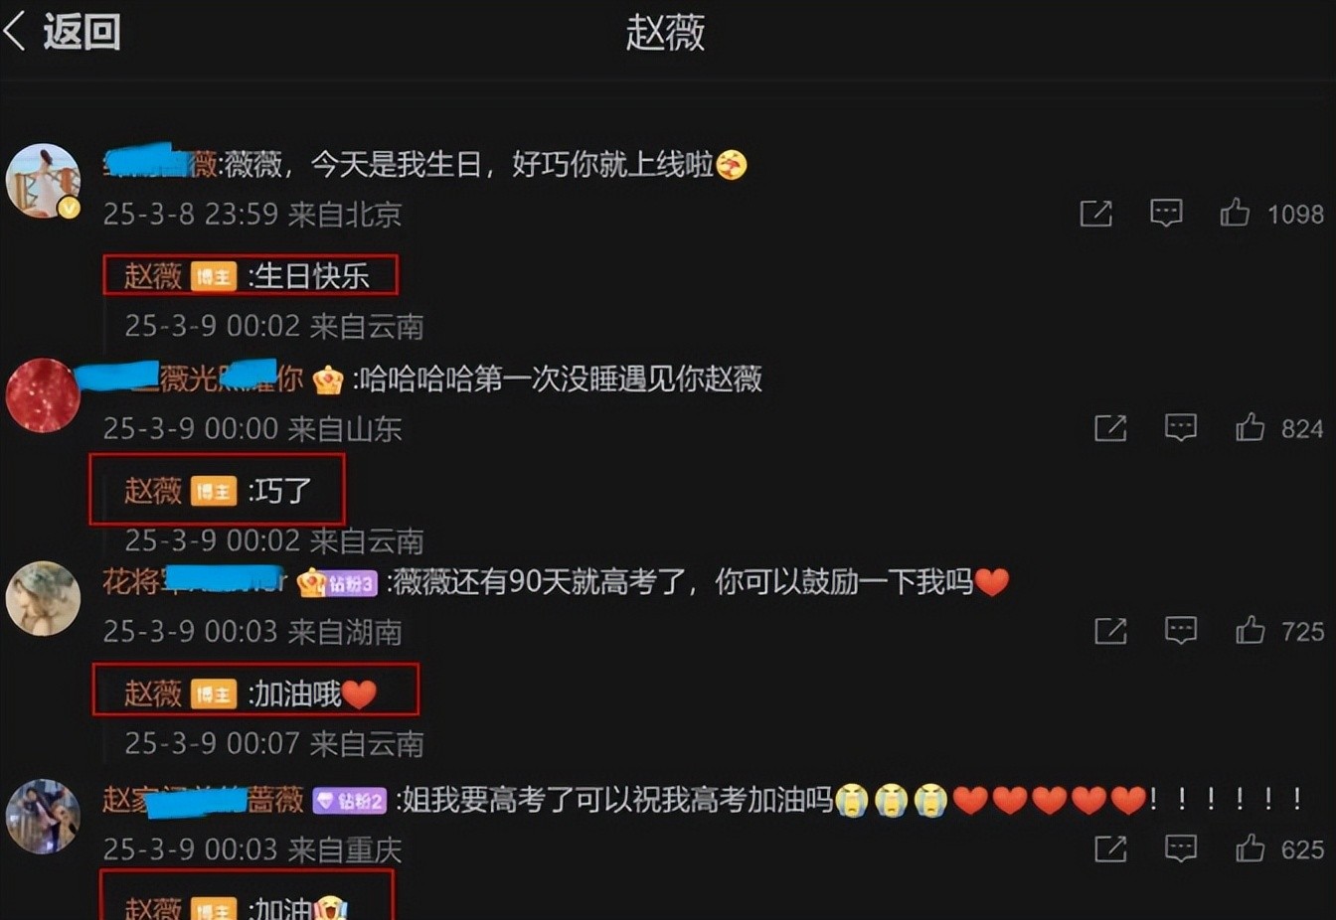Share the birthday comment from 北京
1336x920 pixels.
(x=1096, y=213)
